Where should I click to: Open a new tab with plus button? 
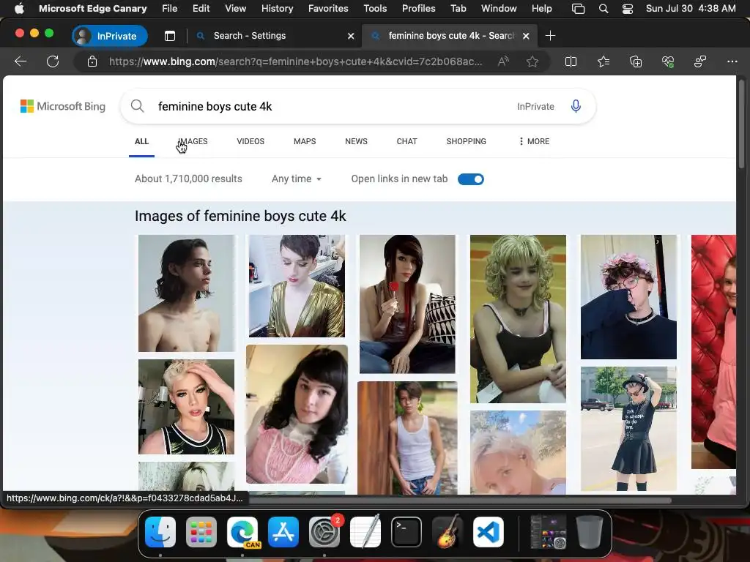point(550,36)
